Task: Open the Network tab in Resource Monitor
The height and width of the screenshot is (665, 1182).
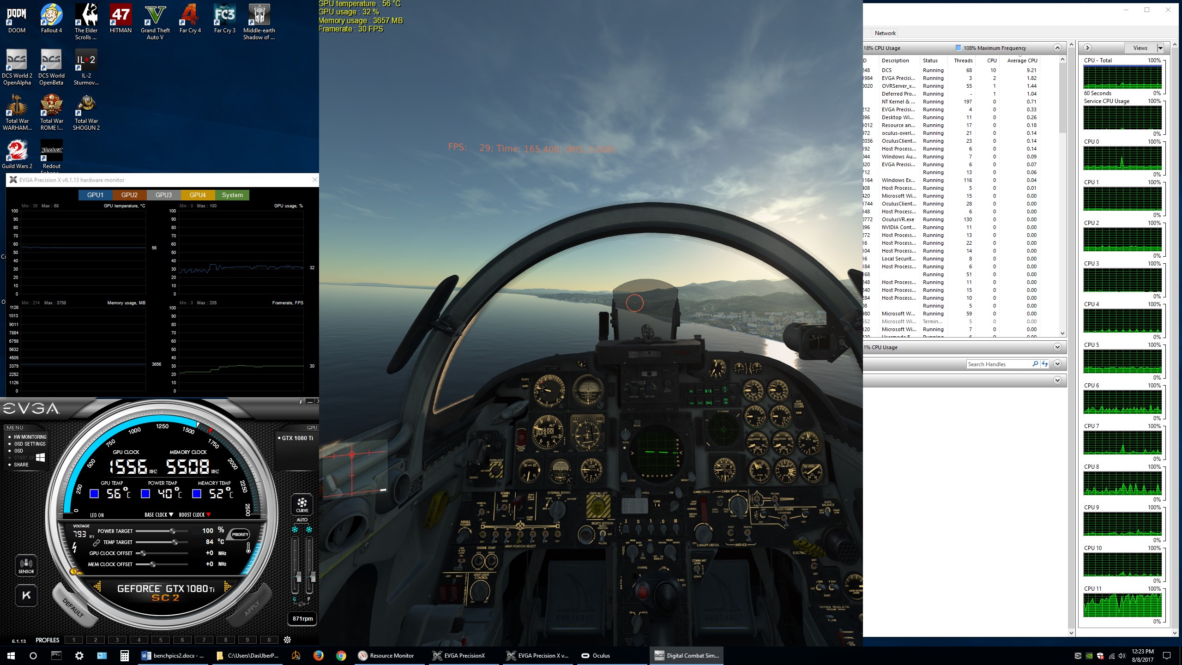Action: coord(885,33)
